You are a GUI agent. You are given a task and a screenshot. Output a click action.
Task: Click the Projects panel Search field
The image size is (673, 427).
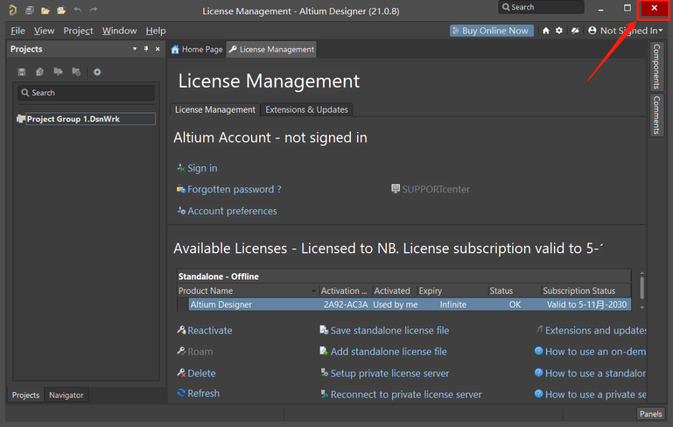[x=86, y=93]
